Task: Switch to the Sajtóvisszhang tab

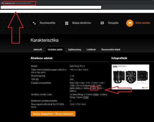Action: pyautogui.click(x=74, y=50)
